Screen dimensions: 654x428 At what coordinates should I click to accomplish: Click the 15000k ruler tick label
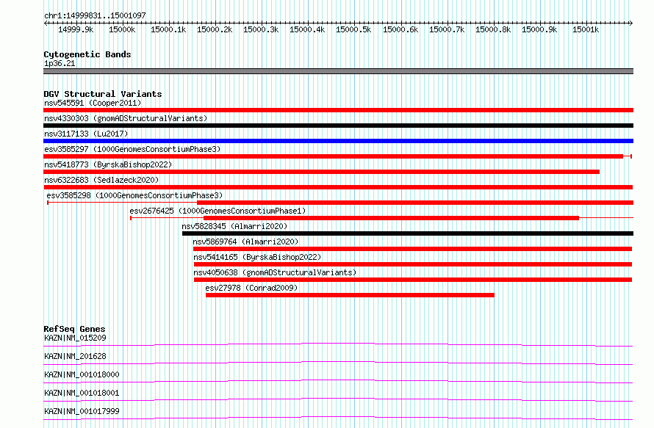pyautogui.click(x=122, y=29)
